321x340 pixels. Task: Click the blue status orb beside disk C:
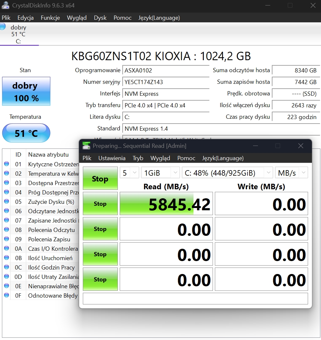3,27
